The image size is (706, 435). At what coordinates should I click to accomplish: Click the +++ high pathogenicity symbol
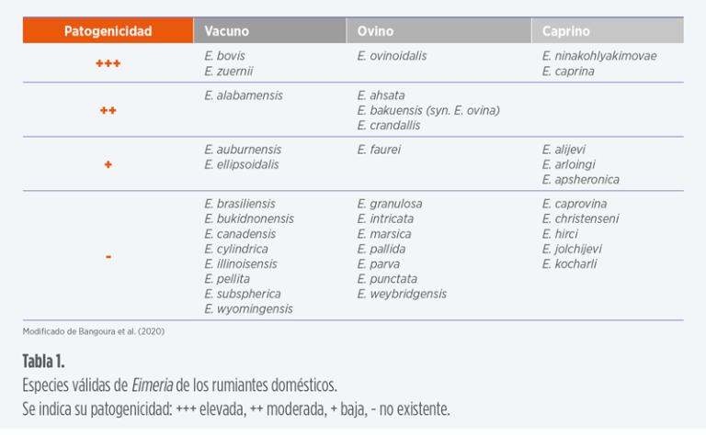(108, 64)
